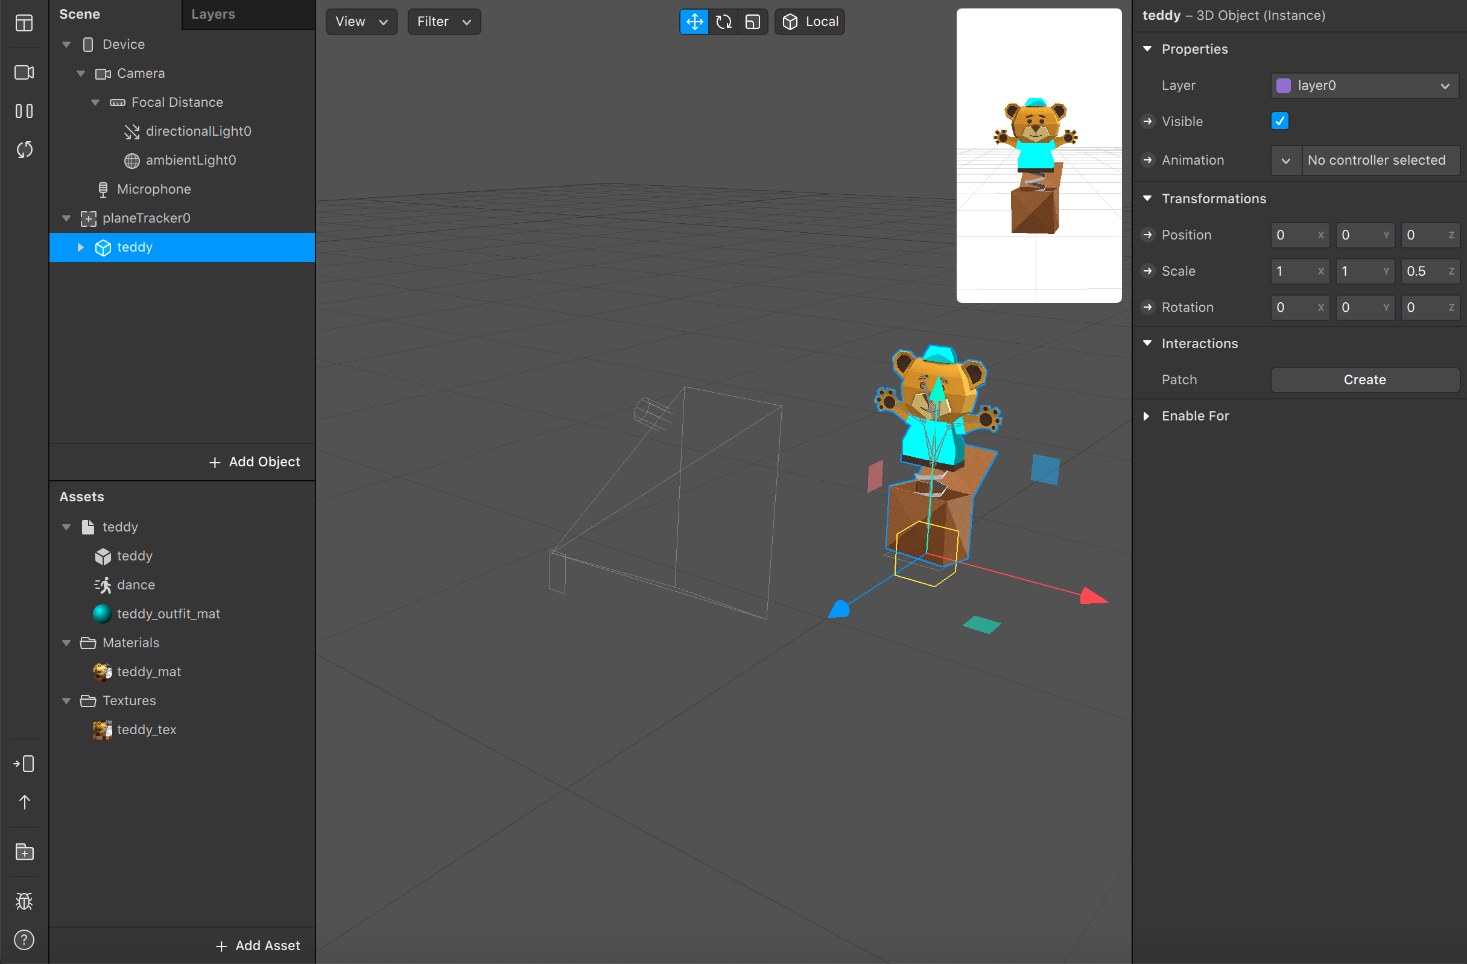Click the send to device icon
1467x964 pixels.
pyautogui.click(x=24, y=764)
